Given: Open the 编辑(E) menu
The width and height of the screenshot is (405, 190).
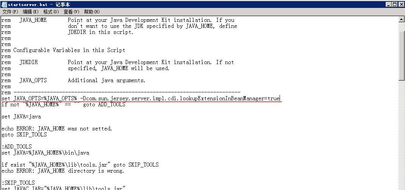Looking at the screenshot, I should point(31,12).
